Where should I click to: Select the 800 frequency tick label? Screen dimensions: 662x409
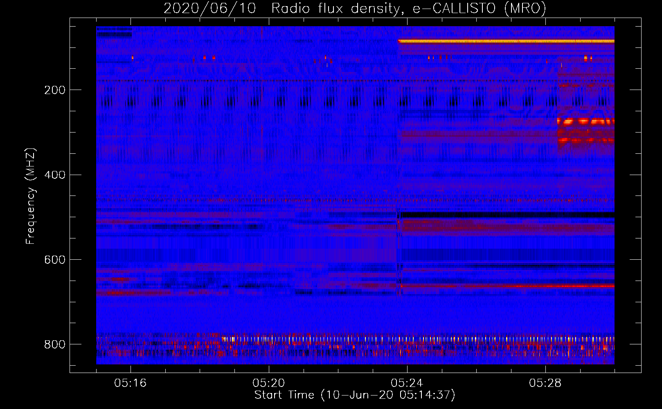click(x=54, y=344)
